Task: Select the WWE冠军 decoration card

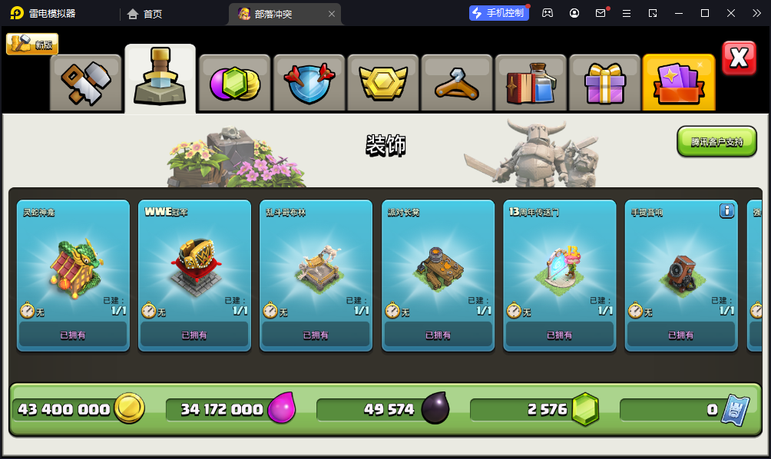Action: point(195,276)
